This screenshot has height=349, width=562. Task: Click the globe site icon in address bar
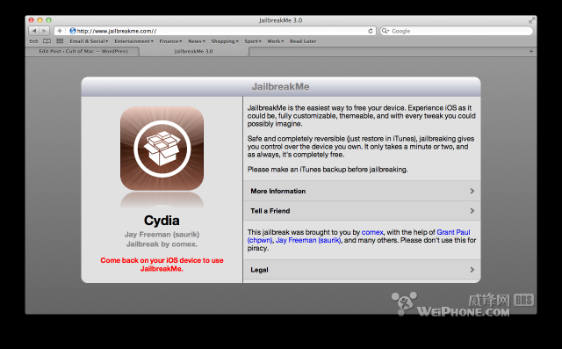72,31
